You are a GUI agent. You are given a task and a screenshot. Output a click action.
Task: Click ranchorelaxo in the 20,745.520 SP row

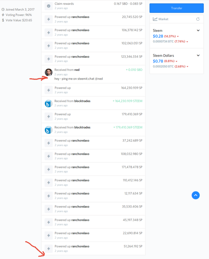(80, 17)
